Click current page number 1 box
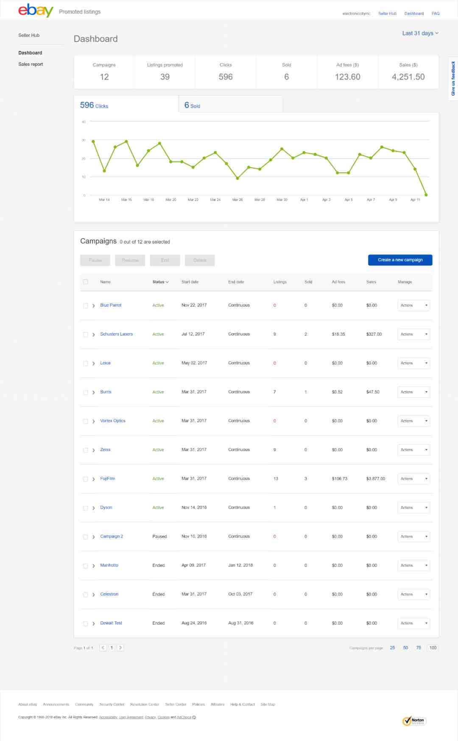Image resolution: width=458 pixels, height=741 pixels. 112,648
